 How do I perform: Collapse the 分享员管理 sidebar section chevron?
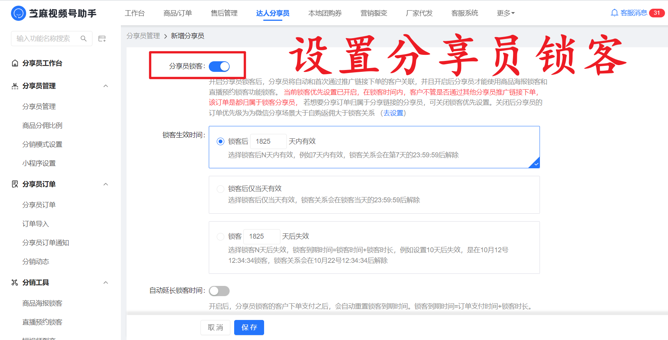click(106, 86)
